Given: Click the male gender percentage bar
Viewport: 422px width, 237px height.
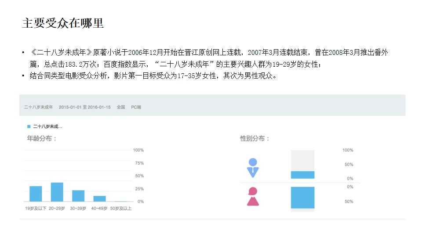Looking at the screenshot, I should coord(302,175).
